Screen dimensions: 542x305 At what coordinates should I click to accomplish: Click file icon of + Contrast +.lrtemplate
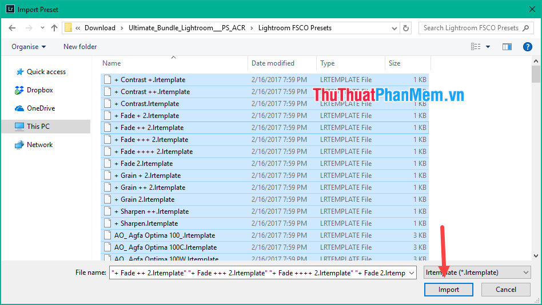coord(107,80)
